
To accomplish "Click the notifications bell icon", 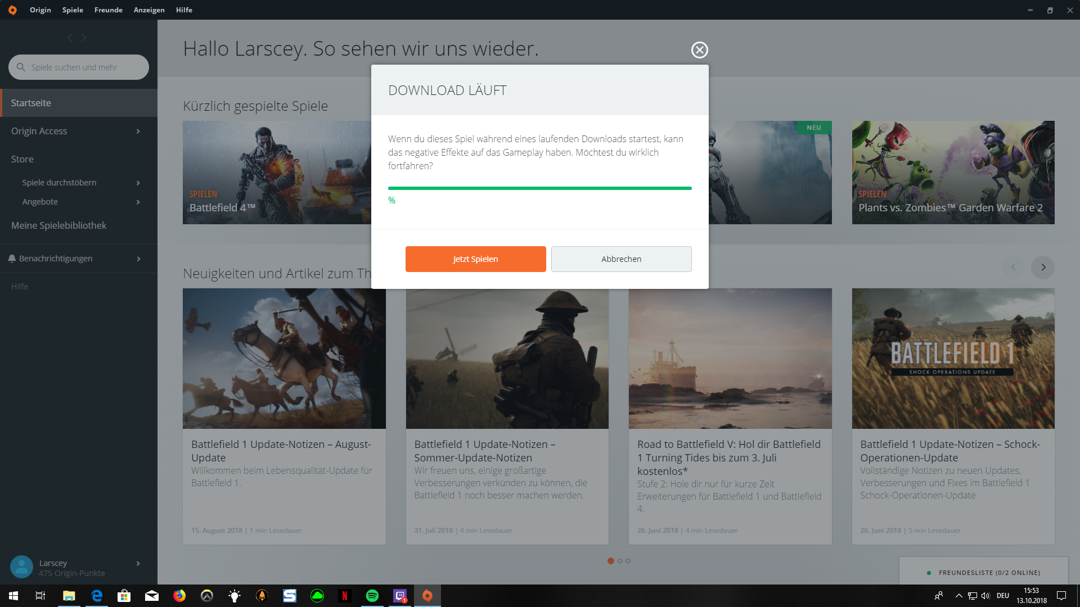I will (12, 259).
